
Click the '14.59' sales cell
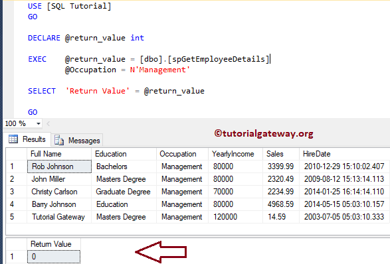click(x=281, y=217)
